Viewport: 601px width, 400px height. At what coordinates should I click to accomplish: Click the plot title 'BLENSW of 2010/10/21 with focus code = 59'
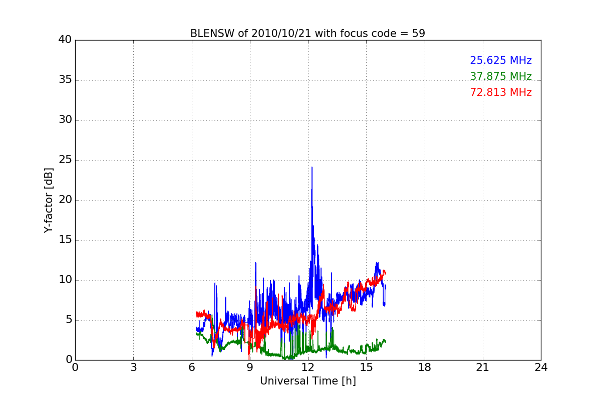(x=308, y=33)
